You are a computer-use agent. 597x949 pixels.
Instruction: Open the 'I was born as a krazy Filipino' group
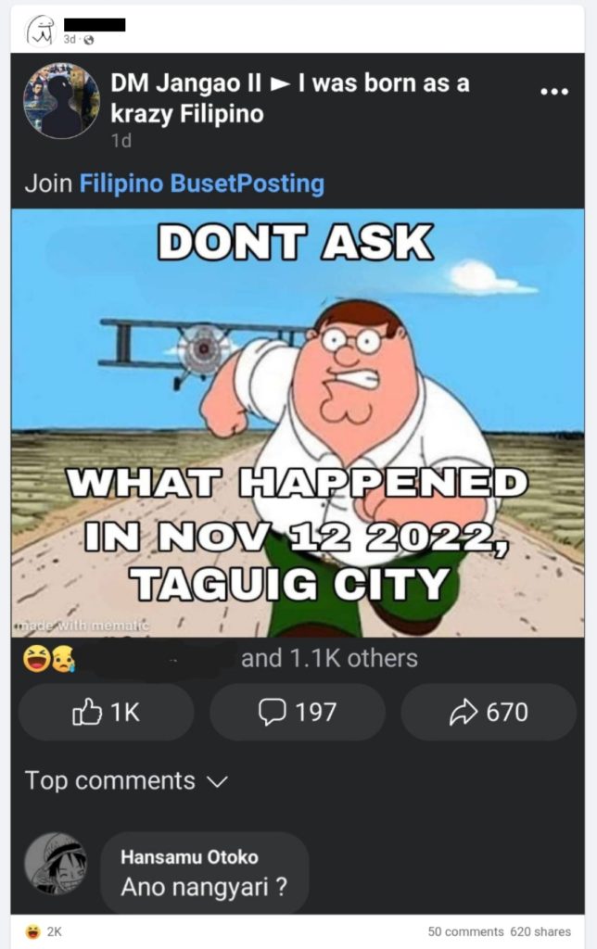pos(290,98)
